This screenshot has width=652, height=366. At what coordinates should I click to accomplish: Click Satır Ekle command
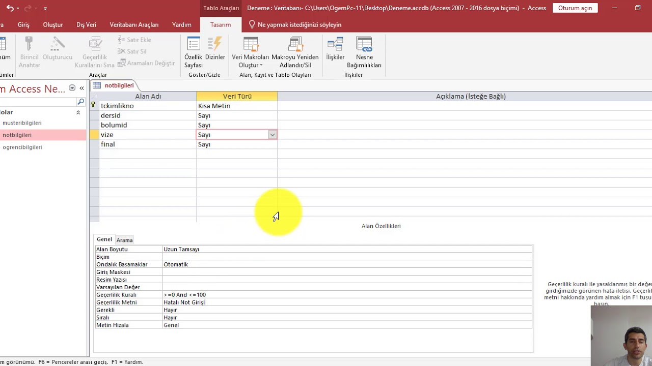[x=134, y=40]
